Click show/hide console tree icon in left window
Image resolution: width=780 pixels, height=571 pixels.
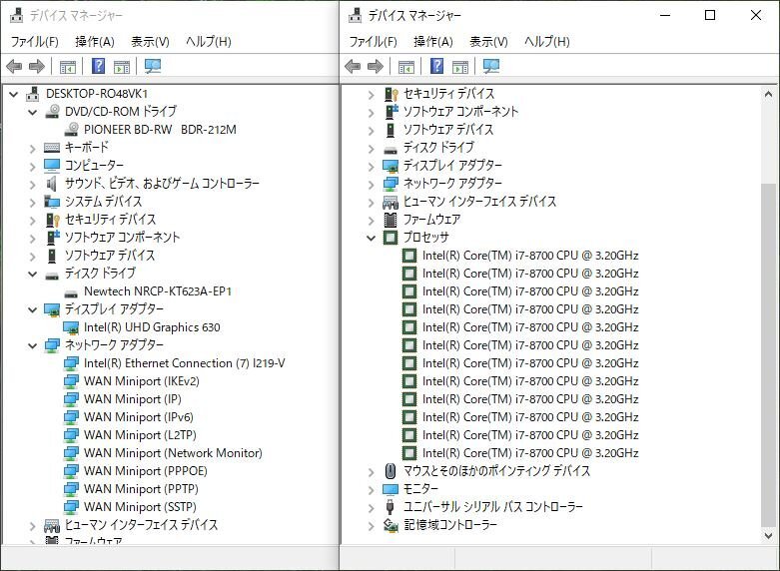[68, 67]
